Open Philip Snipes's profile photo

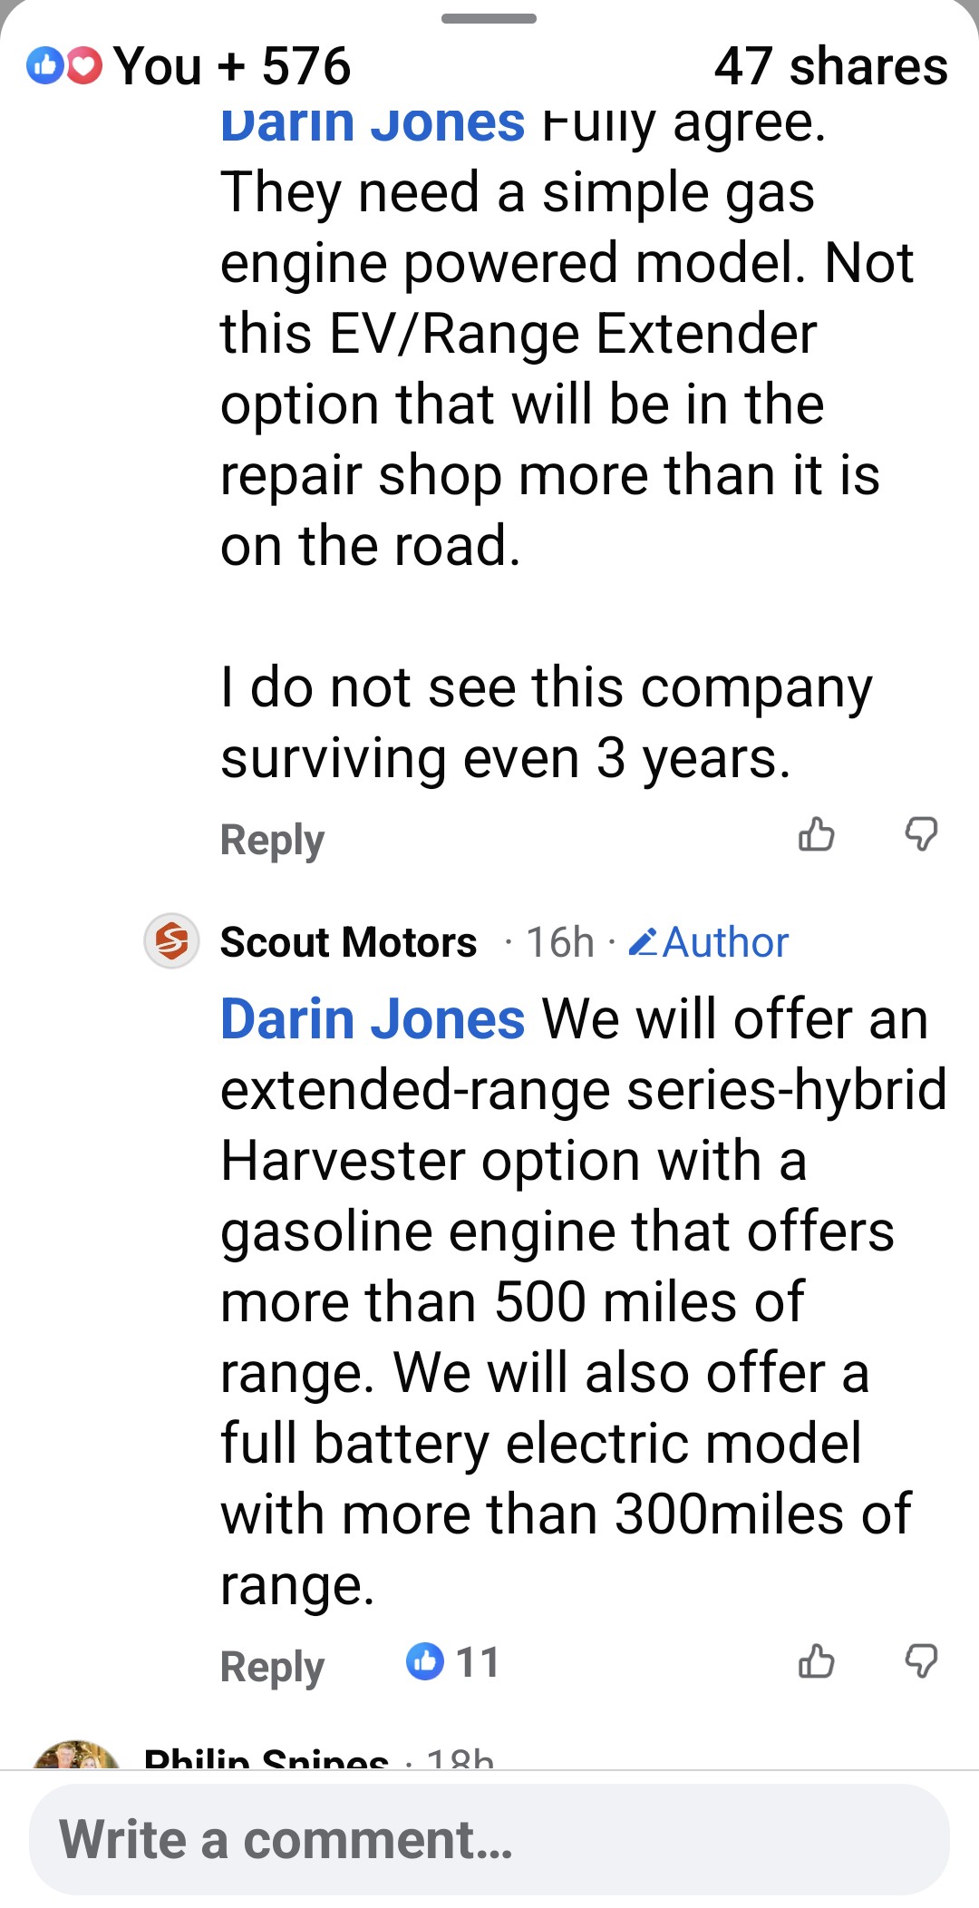click(76, 1757)
